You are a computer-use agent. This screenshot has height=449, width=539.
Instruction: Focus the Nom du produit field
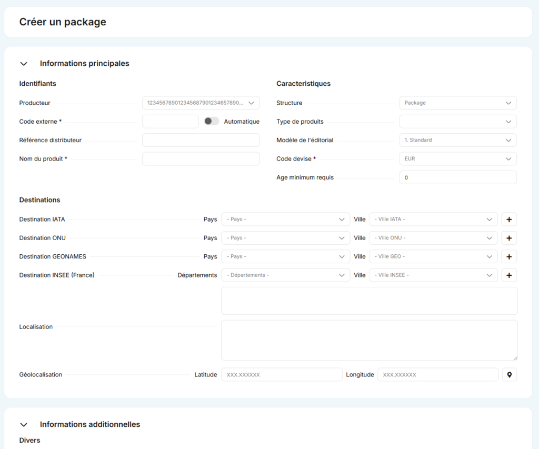(201, 158)
